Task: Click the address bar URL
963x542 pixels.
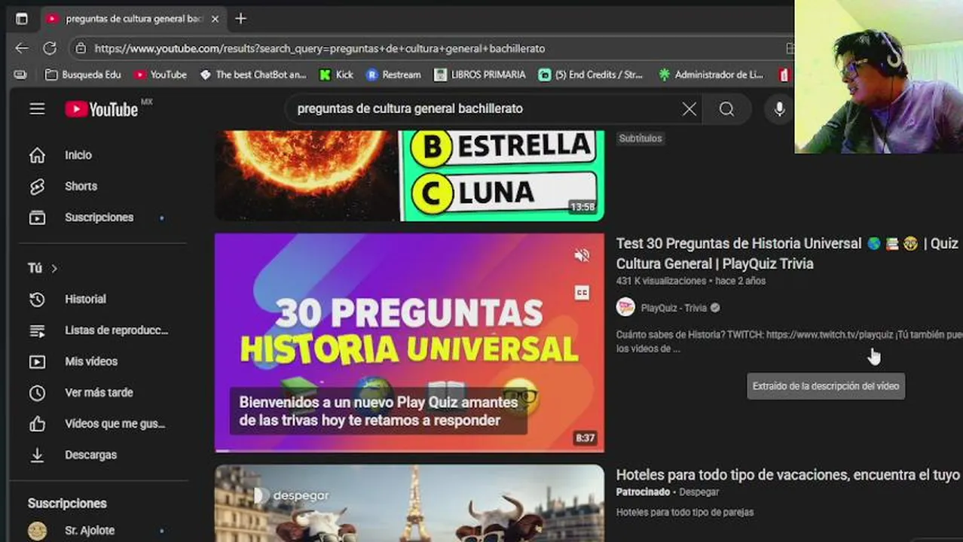Action: pos(319,48)
